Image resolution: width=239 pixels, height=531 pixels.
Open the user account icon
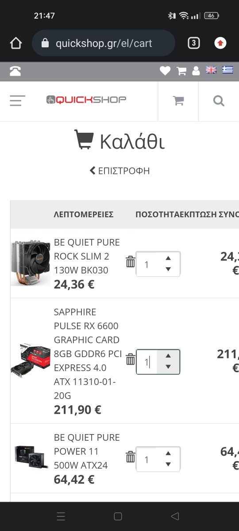[197, 71]
